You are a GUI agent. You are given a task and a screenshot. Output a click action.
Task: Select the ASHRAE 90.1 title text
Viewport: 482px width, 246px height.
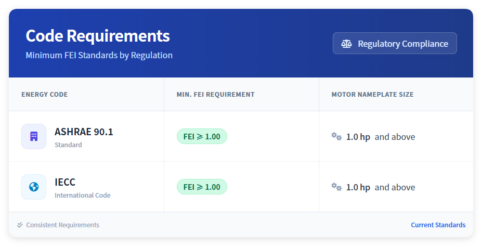tap(84, 132)
